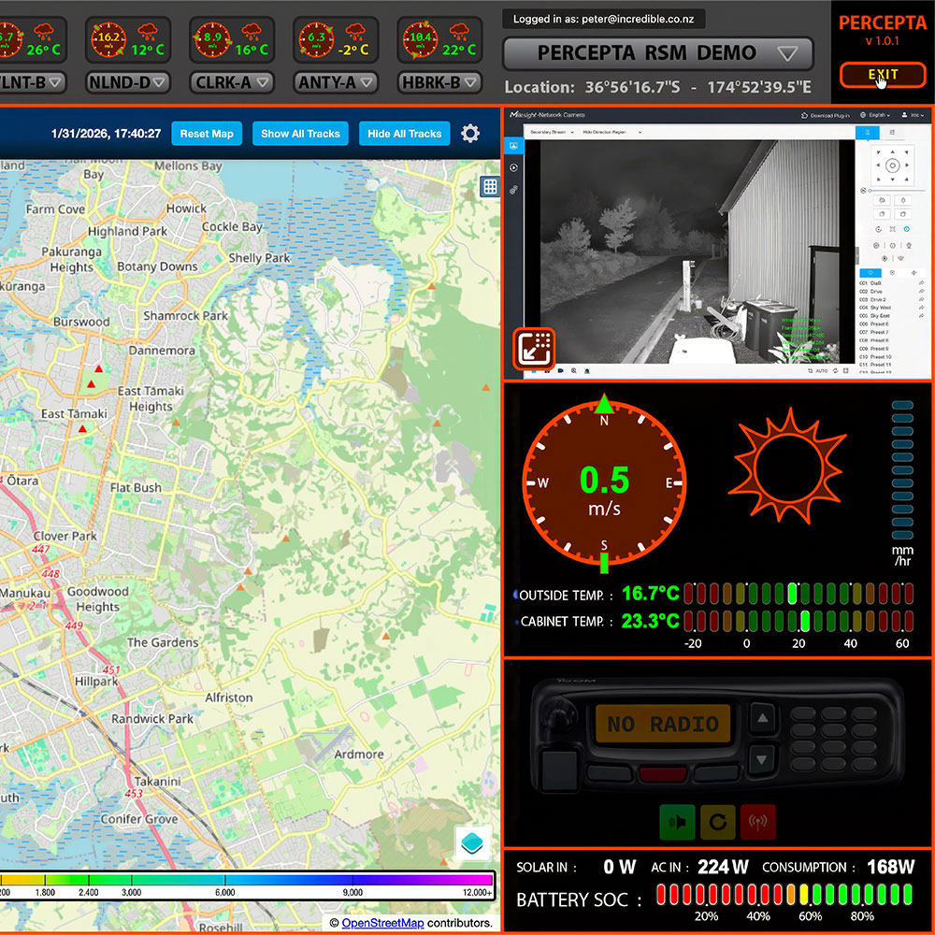Click the Reset Map button

(x=207, y=134)
